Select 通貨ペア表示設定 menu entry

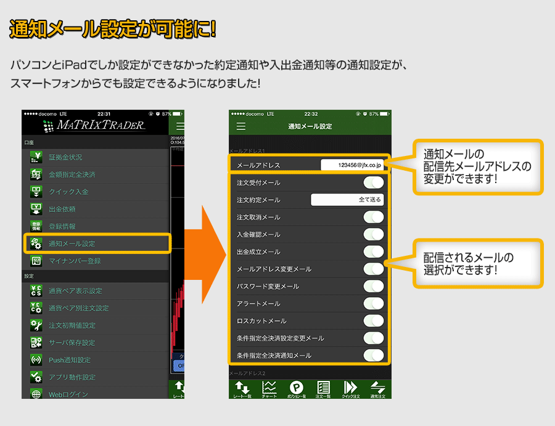[x=96, y=291]
